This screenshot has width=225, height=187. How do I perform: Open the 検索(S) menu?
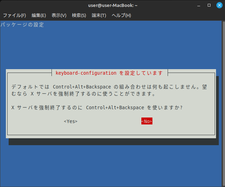tap(79, 15)
